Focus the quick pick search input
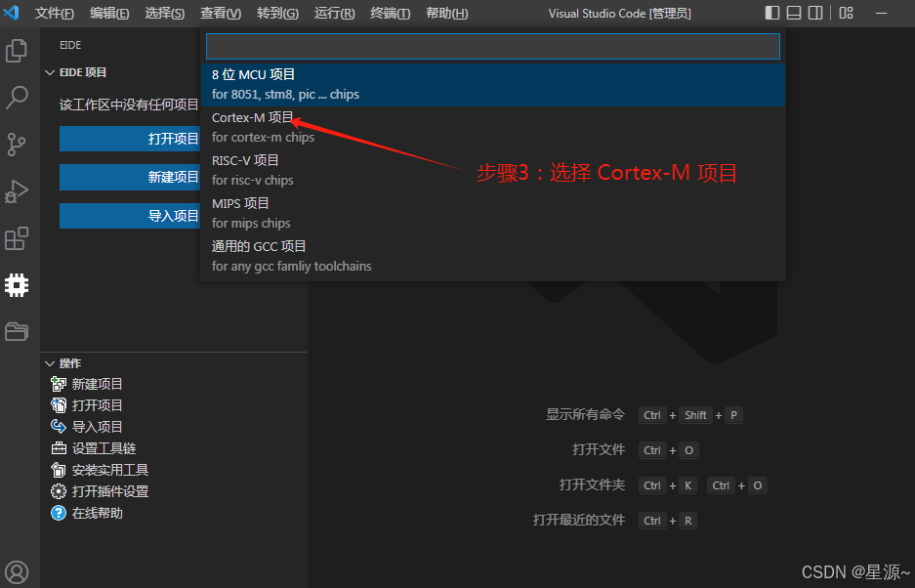 492,46
